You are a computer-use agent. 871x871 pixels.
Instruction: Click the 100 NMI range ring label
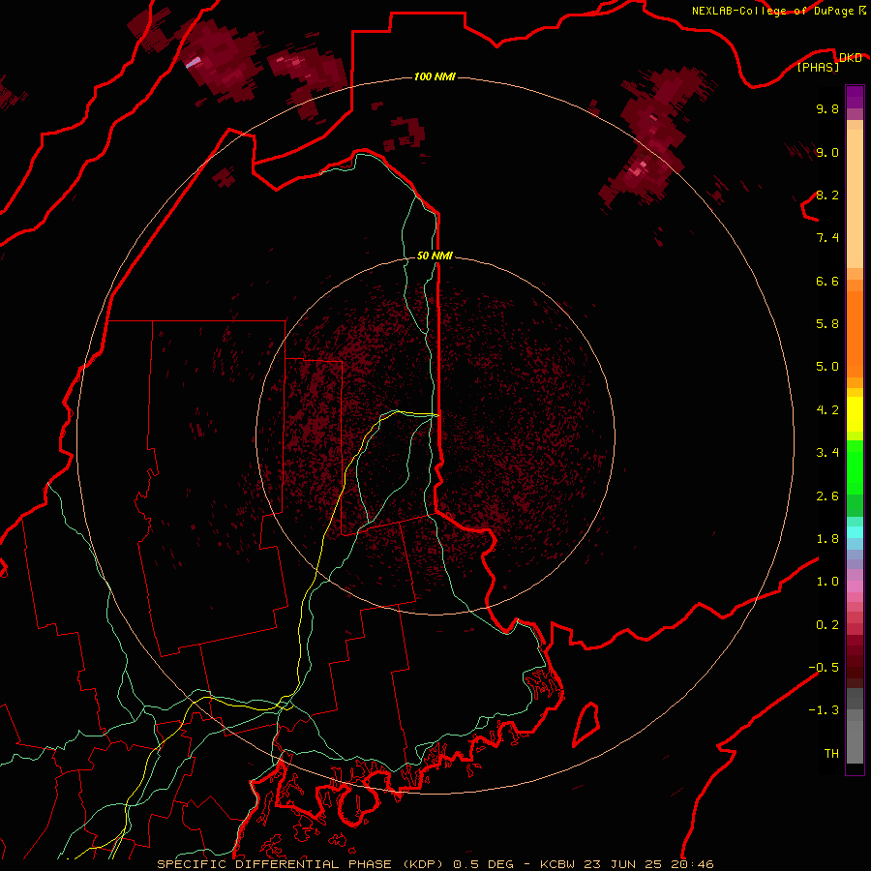pos(435,76)
